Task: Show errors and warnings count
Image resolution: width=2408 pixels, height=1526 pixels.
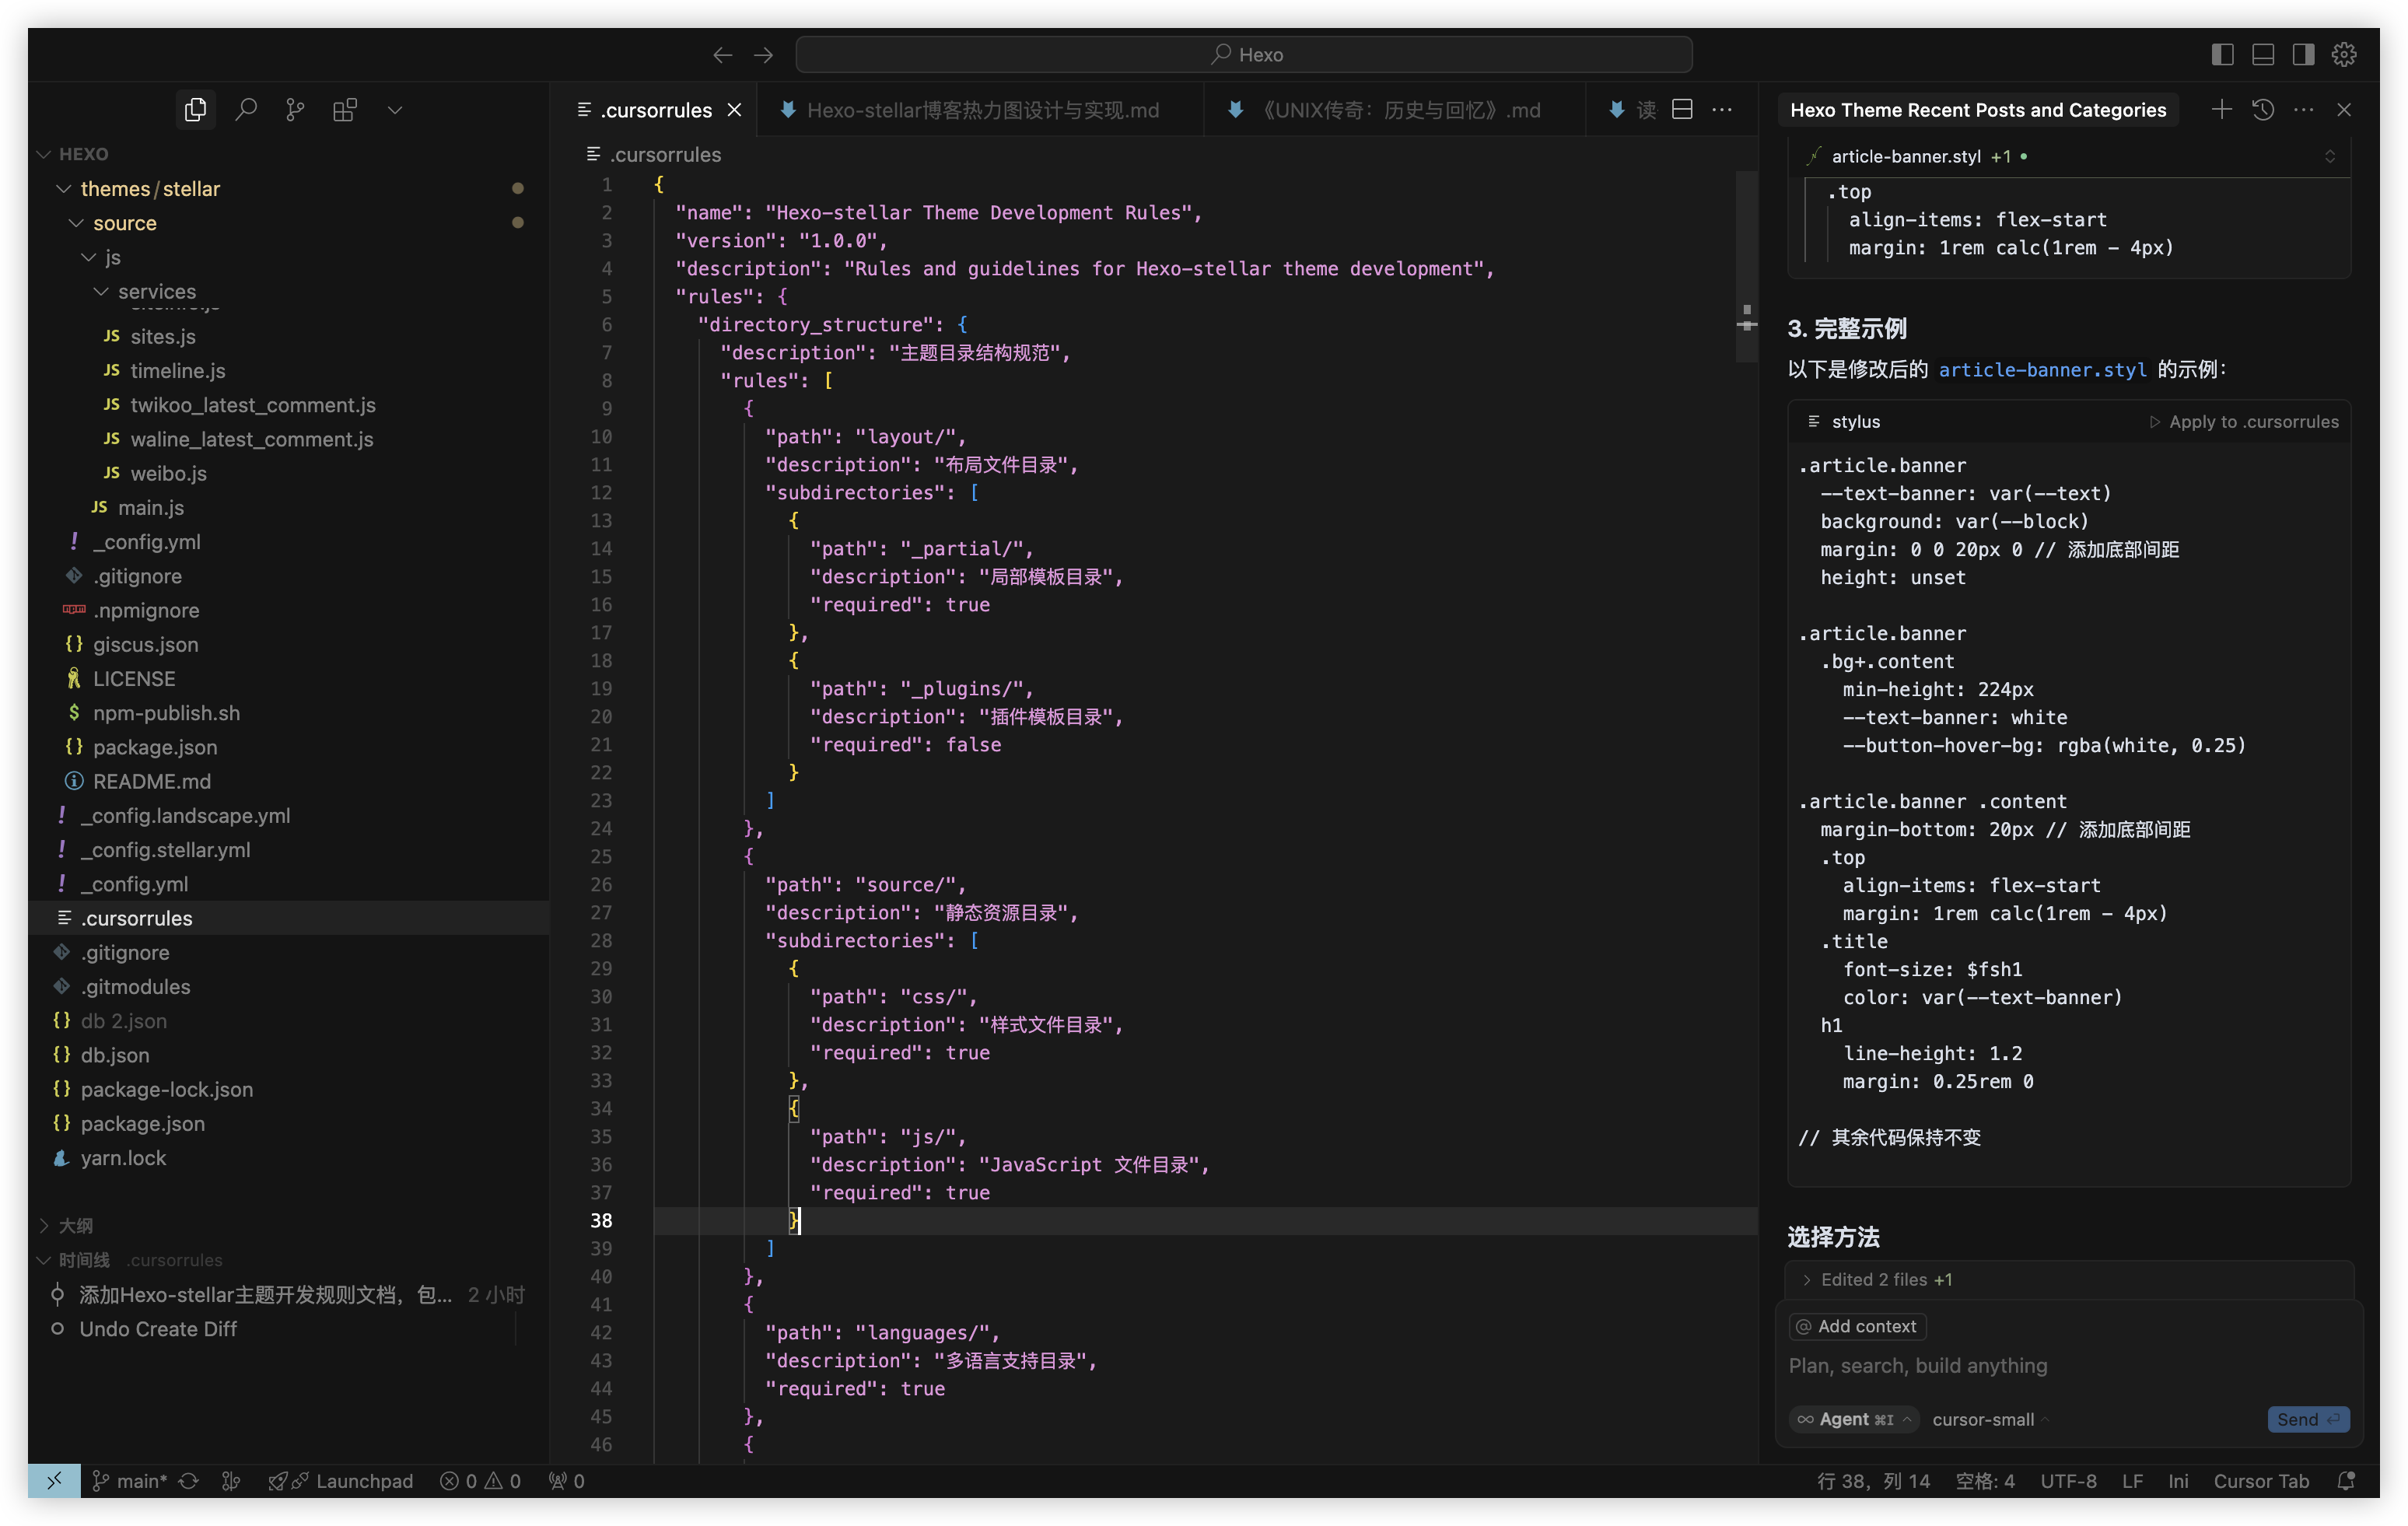Action: [480, 1481]
